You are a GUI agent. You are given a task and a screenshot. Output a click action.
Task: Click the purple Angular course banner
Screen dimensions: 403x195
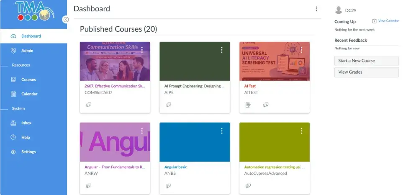115,142
